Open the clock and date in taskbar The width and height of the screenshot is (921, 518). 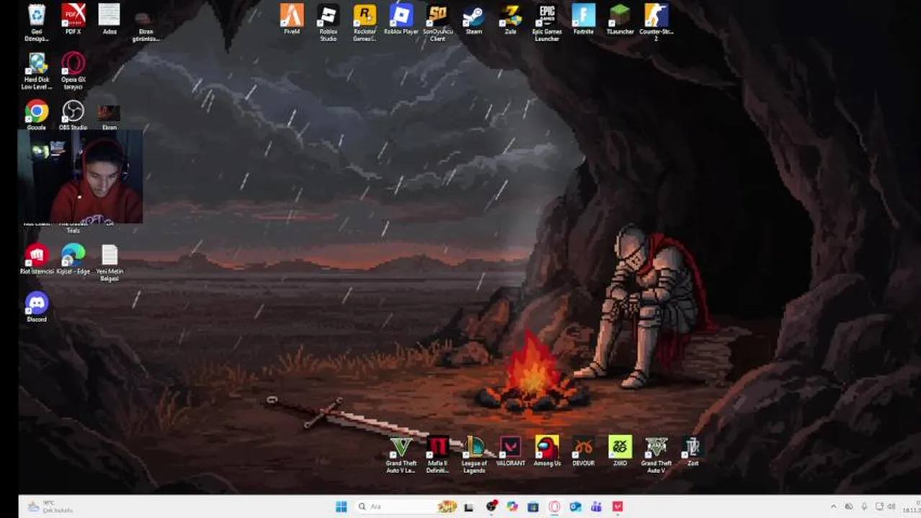tap(911, 506)
